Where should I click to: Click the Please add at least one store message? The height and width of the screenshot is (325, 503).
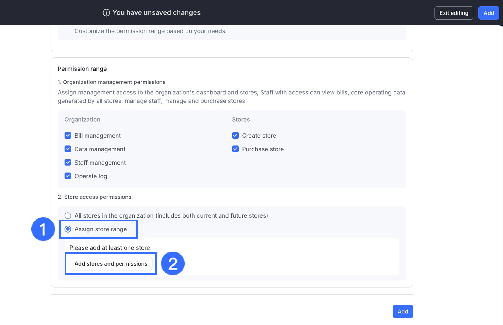(110, 247)
